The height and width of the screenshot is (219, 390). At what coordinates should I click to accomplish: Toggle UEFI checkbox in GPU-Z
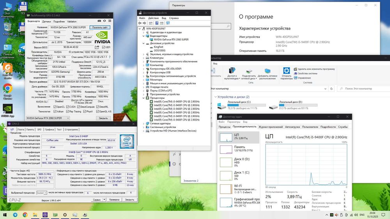tap(104, 47)
